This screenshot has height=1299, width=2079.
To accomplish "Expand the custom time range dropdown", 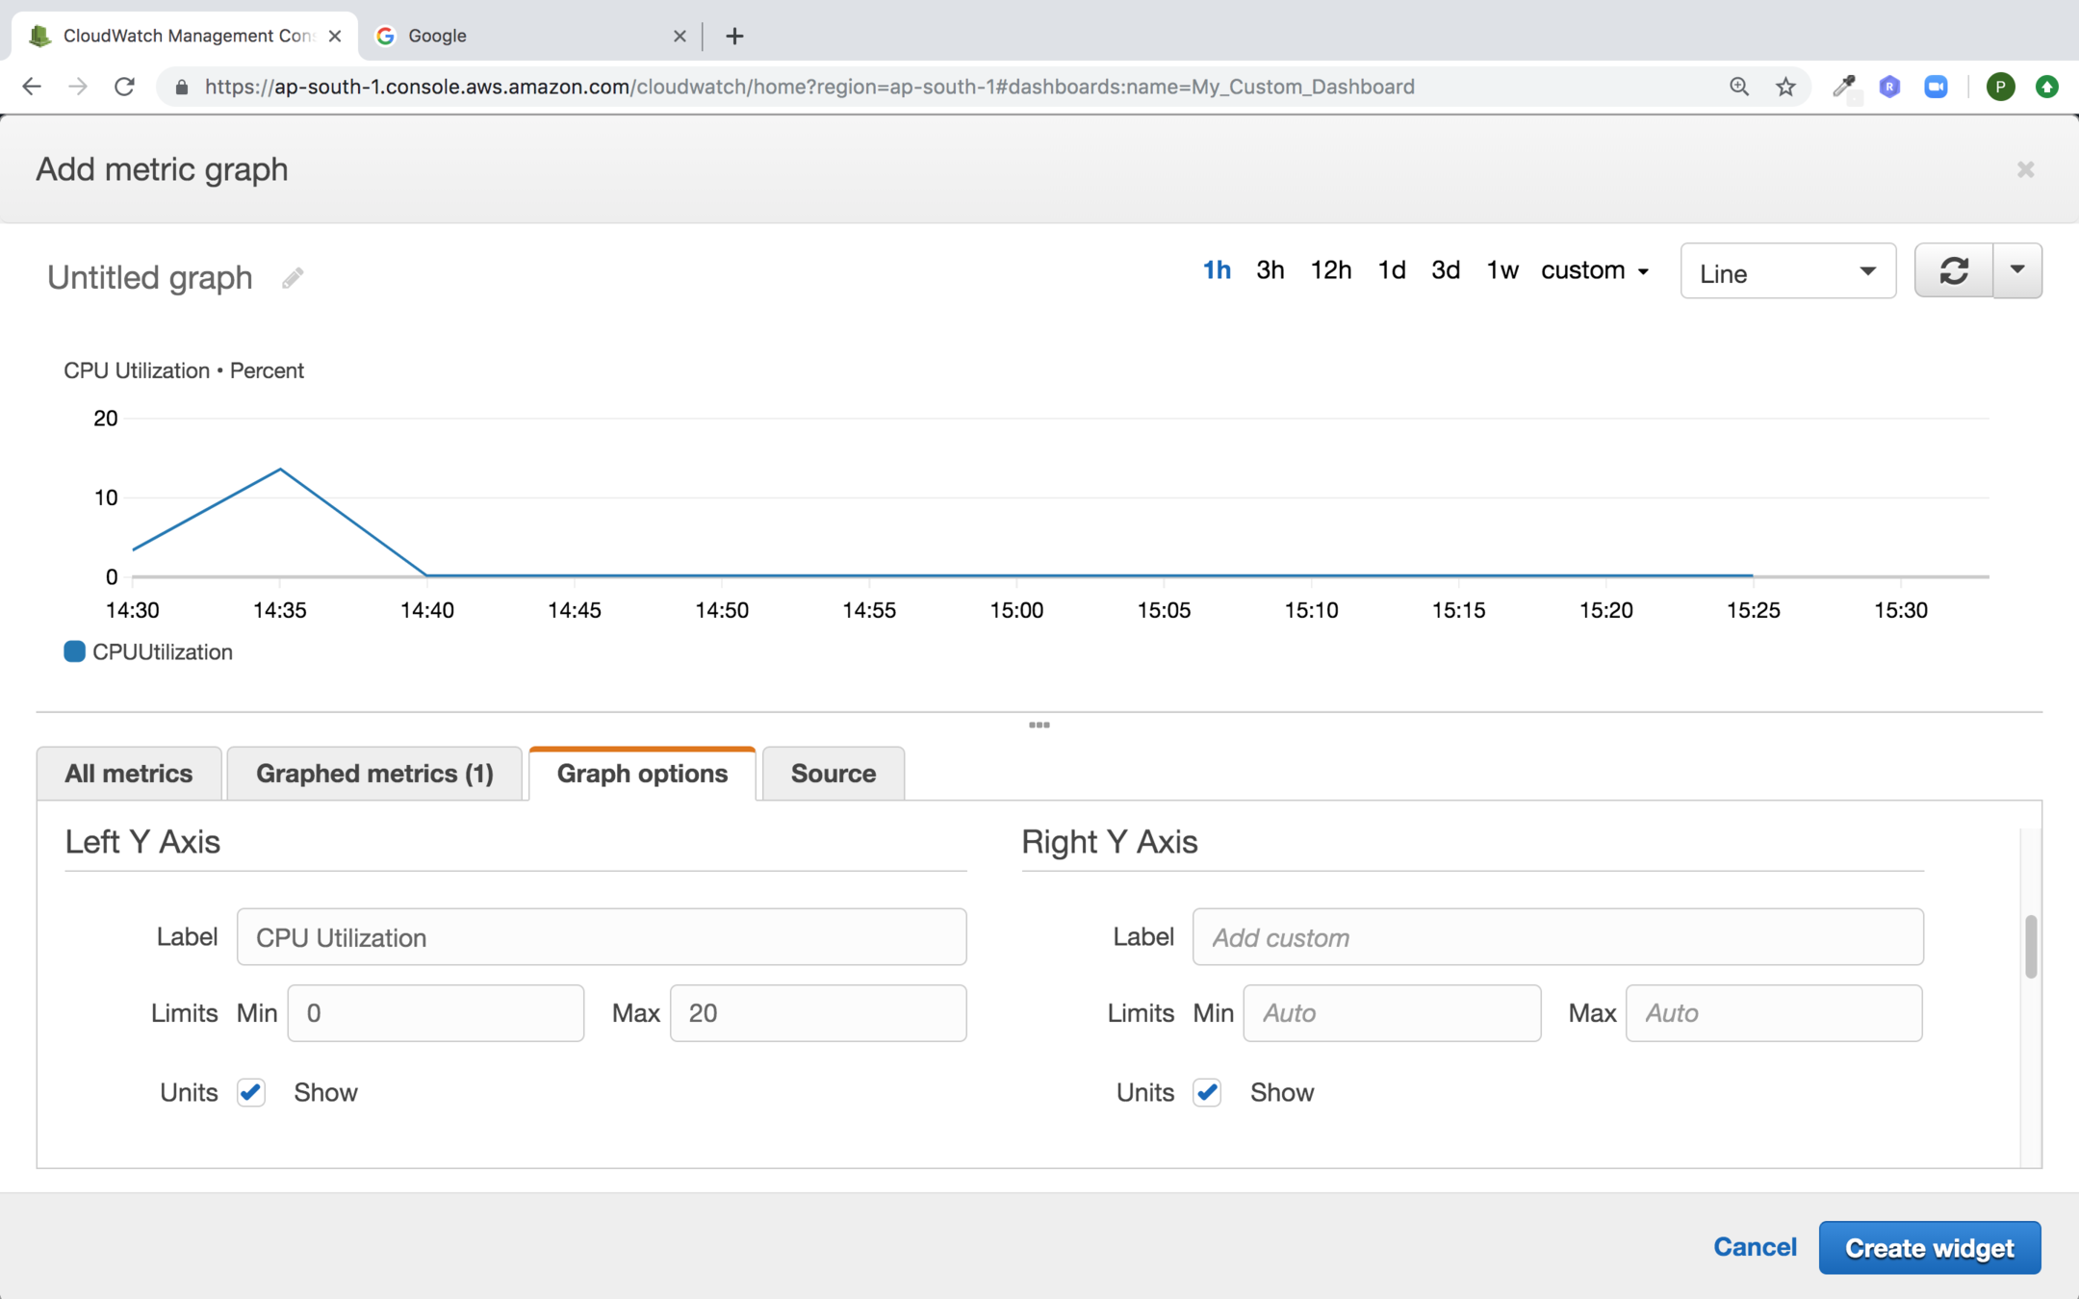I will (1595, 271).
